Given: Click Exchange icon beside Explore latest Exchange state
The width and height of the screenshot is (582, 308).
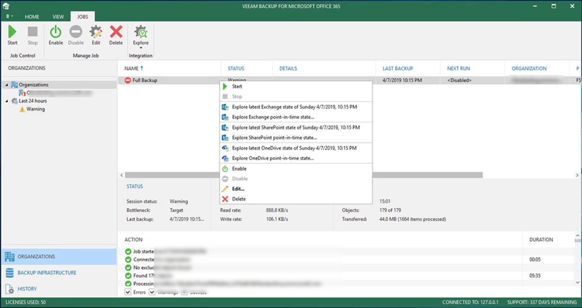Looking at the screenshot, I should click(225, 107).
